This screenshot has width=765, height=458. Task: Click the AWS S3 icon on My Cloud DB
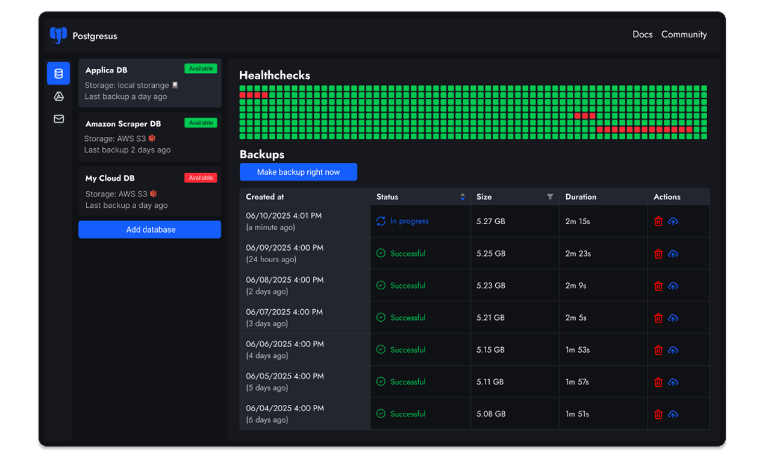pos(153,194)
